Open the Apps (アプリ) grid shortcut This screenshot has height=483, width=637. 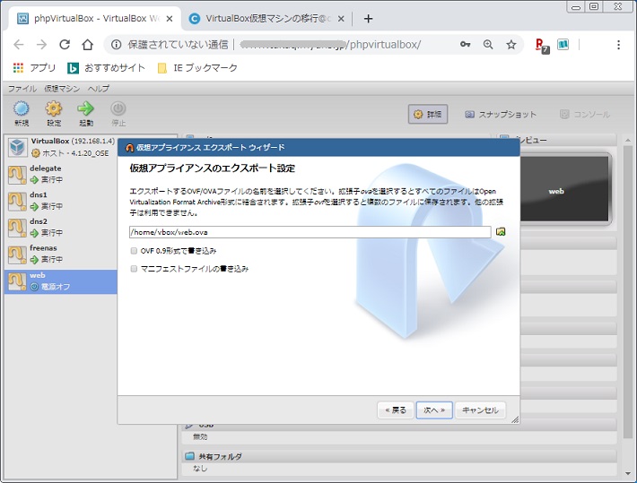click(34, 68)
